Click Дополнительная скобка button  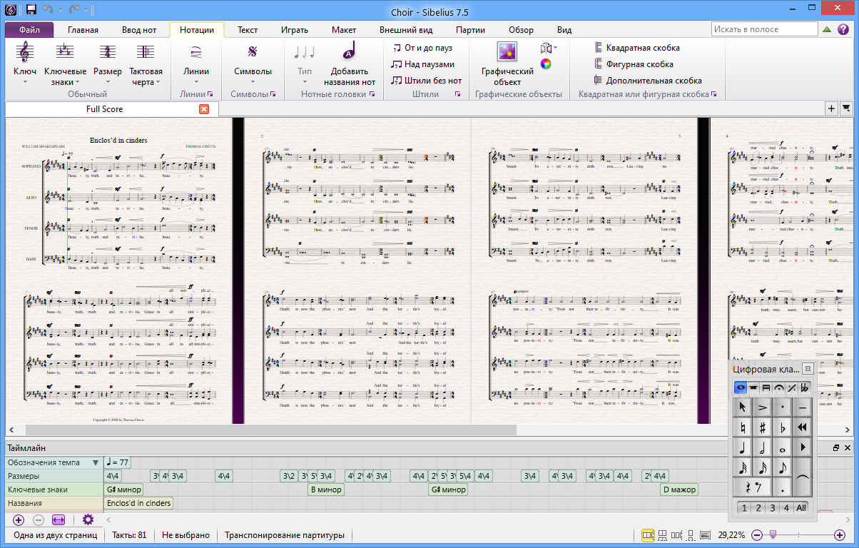tap(648, 81)
